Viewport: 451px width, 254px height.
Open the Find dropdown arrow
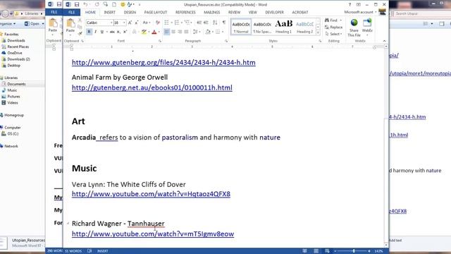341,20
